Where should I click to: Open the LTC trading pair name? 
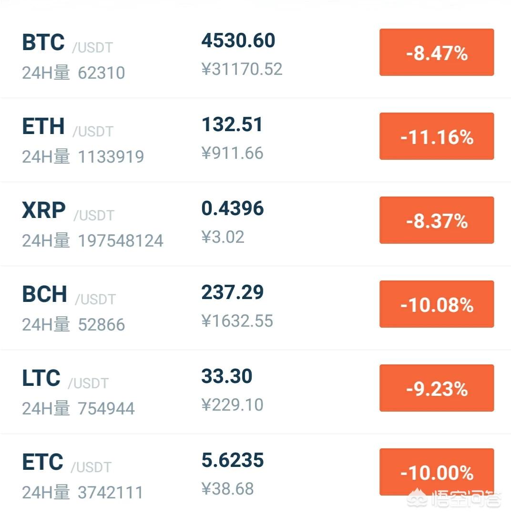coord(41,378)
